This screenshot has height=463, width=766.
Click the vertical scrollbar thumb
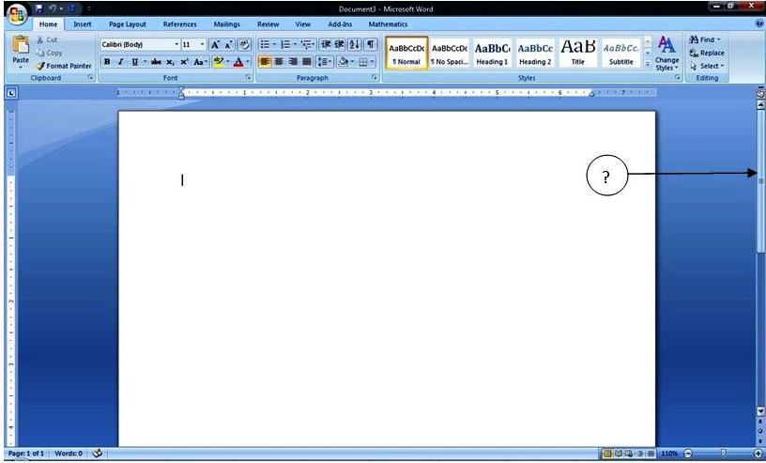pos(760,178)
